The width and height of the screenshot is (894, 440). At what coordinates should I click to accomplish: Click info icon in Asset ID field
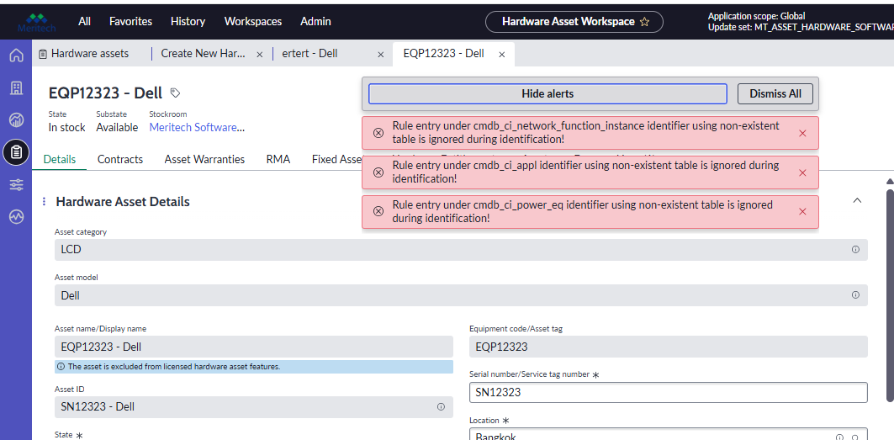pos(441,407)
